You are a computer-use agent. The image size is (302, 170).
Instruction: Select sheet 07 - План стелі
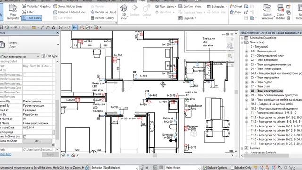260,86
